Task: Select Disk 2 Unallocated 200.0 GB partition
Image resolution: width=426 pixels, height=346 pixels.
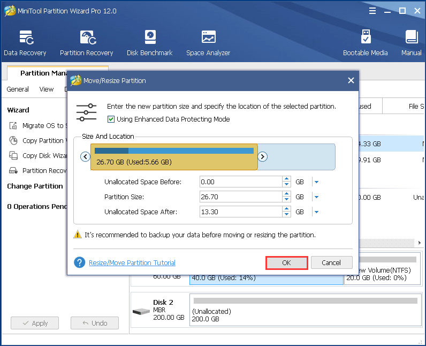Action: (306, 310)
